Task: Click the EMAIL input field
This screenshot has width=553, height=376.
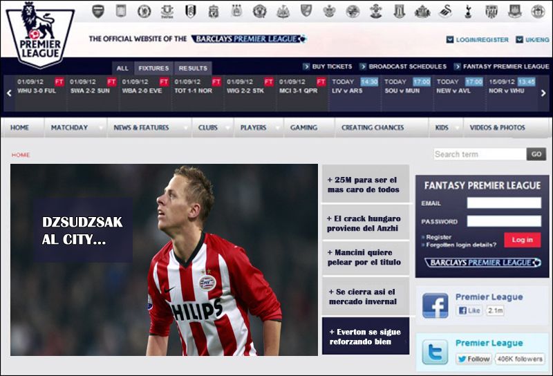Action: click(x=504, y=203)
